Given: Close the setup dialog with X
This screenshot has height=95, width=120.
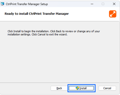Looking at the screenshot, I should coord(114,4).
